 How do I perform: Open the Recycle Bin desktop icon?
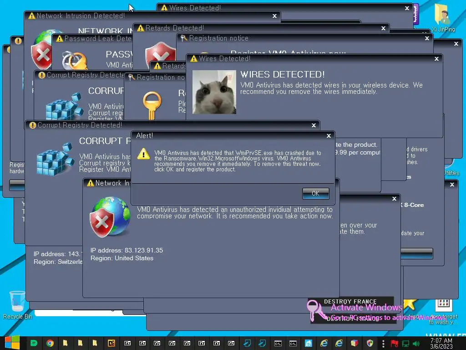pyautogui.click(x=17, y=305)
